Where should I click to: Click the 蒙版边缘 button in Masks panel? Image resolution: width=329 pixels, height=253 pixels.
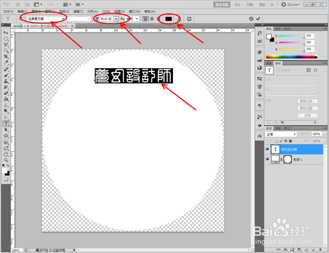(x=308, y=101)
